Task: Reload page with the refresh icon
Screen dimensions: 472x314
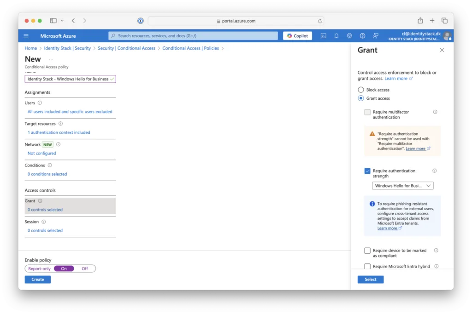Action: 320,21
